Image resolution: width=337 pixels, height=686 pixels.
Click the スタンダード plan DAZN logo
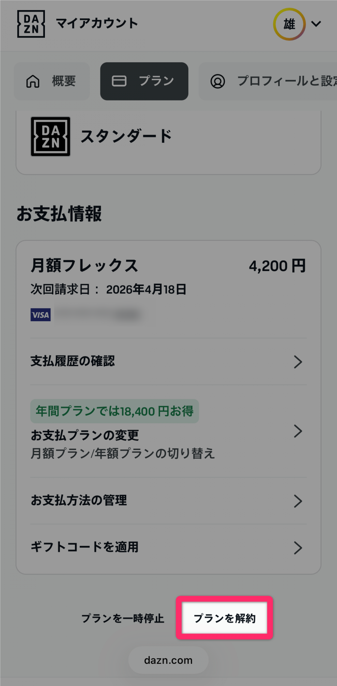pyautogui.click(x=51, y=136)
